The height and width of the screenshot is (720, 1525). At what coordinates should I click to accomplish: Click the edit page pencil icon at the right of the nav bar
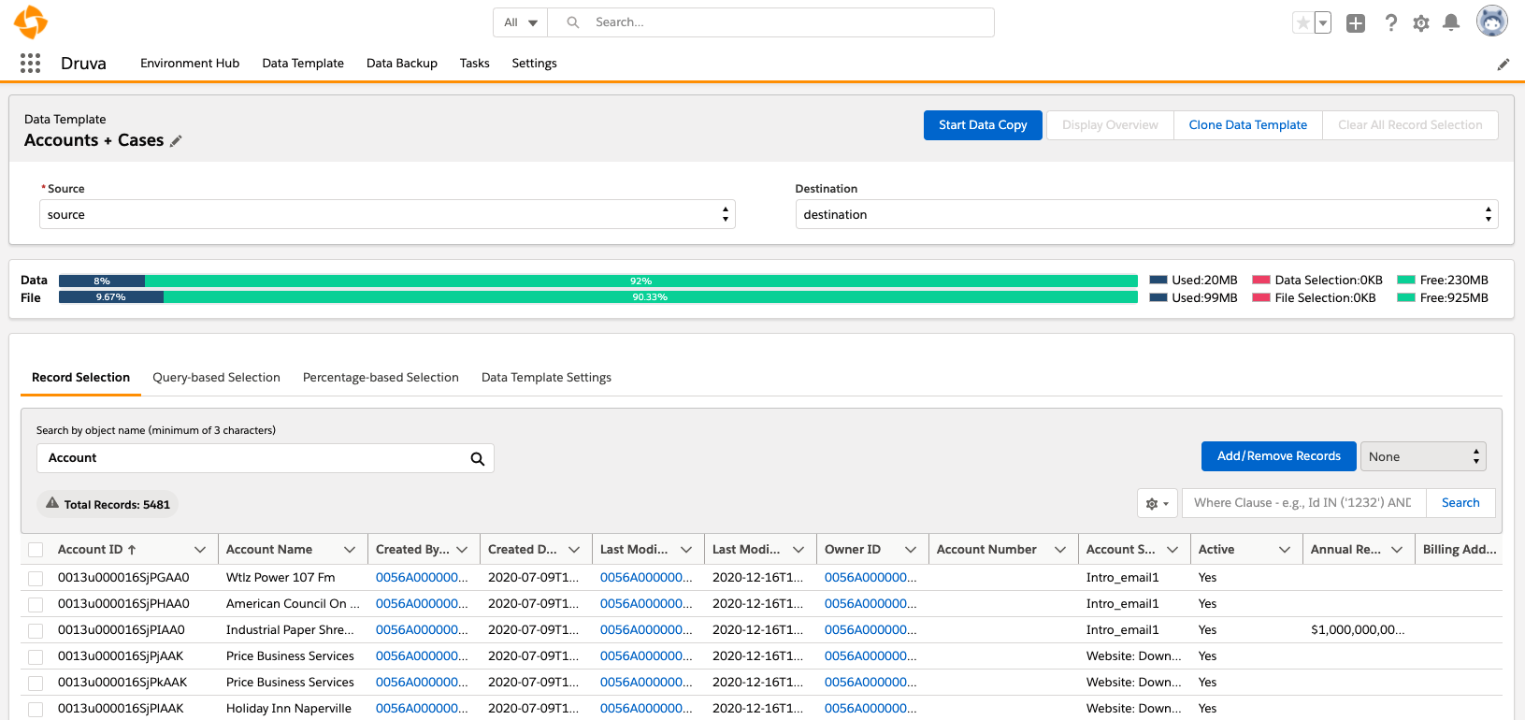pos(1503,65)
